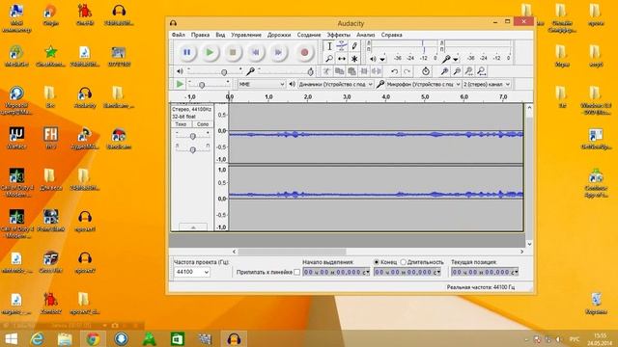The image size is (618, 347).
Task: Click the Play-at-speed green triangle
Action: [180, 84]
